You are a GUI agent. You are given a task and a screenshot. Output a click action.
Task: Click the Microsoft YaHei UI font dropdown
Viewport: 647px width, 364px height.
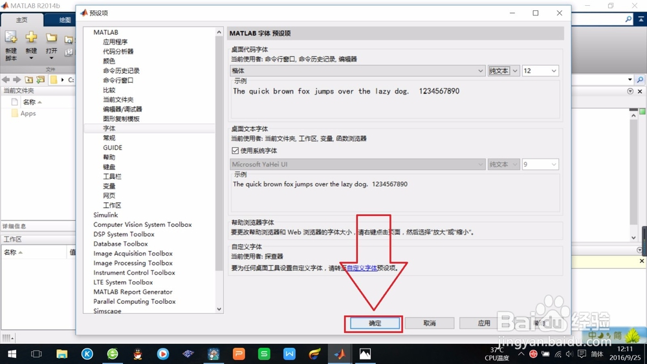coord(357,164)
